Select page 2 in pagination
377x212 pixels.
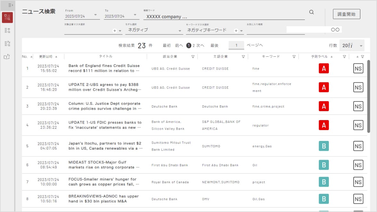(x=194, y=45)
